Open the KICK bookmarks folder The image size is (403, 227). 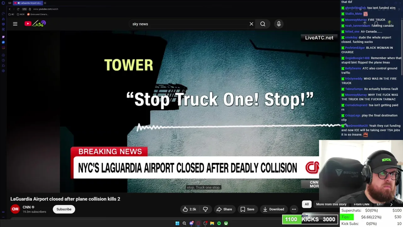[x=21, y=14]
